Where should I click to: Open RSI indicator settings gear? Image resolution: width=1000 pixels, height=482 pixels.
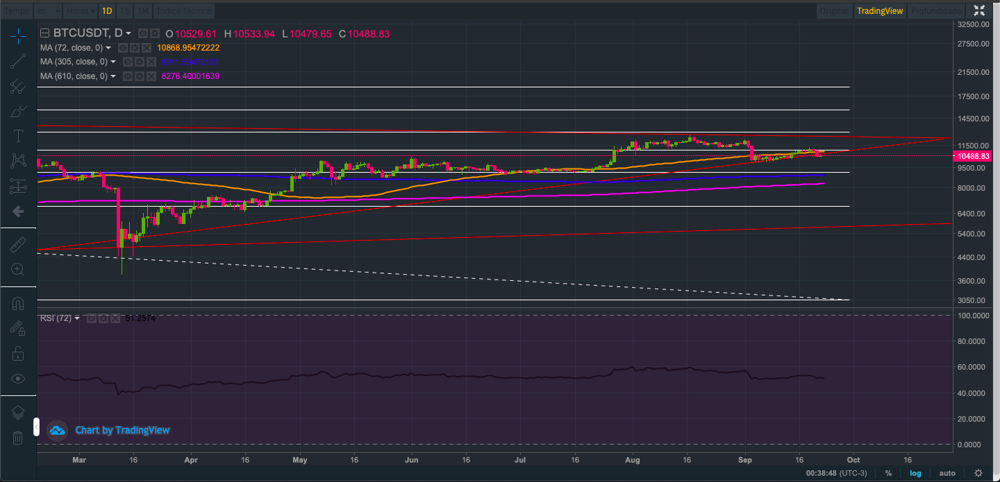tap(103, 318)
